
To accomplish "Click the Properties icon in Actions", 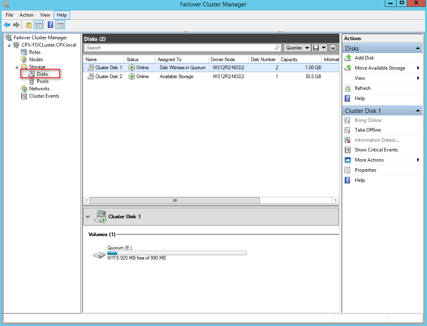I will 348,170.
